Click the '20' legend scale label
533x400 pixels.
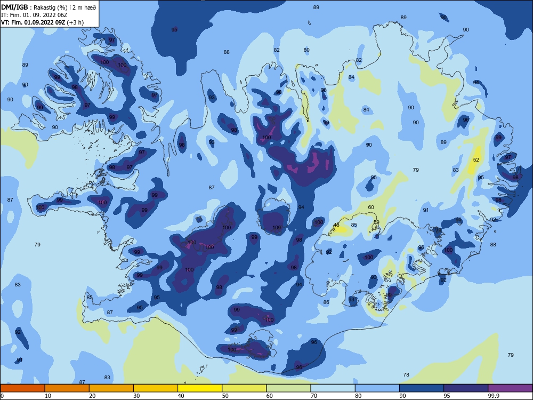[x=92, y=396]
